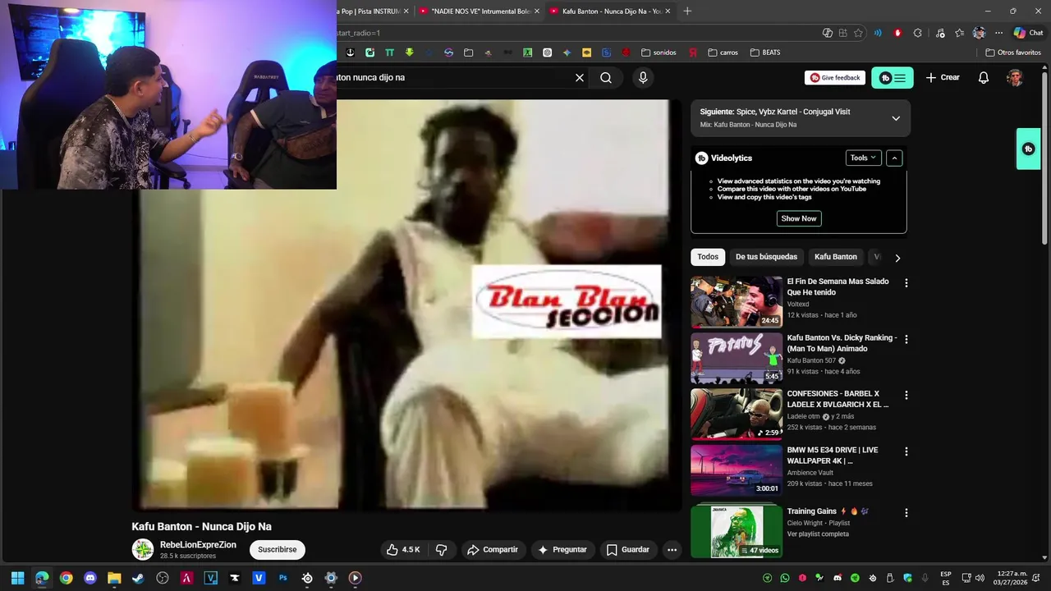This screenshot has height=591, width=1051.
Task: Click the Crear button
Action: pos(943,78)
